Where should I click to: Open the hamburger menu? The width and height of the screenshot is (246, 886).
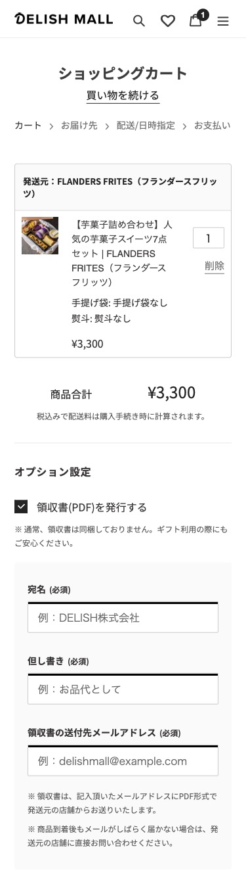coord(223,21)
